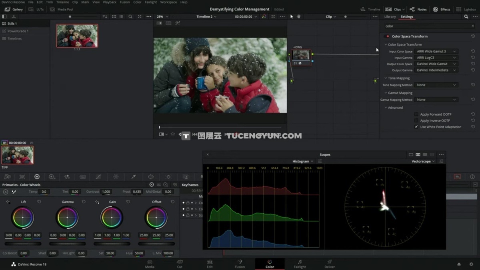Open the Tracker palette icon
This screenshot has width=480, height=270.
(x=168, y=177)
